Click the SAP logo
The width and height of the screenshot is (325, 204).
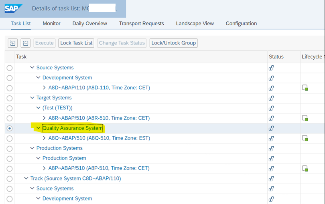pyautogui.click(x=14, y=8)
